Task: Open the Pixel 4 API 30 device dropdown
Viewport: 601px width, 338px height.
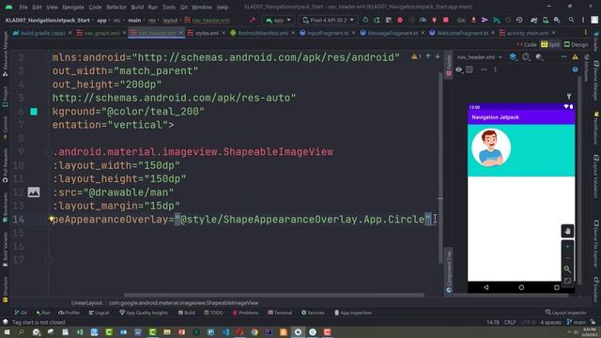Action: (x=328, y=20)
